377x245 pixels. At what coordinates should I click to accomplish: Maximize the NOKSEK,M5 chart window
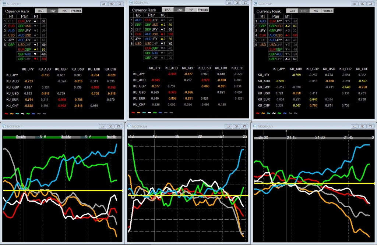pyautogui.click(x=237, y=126)
